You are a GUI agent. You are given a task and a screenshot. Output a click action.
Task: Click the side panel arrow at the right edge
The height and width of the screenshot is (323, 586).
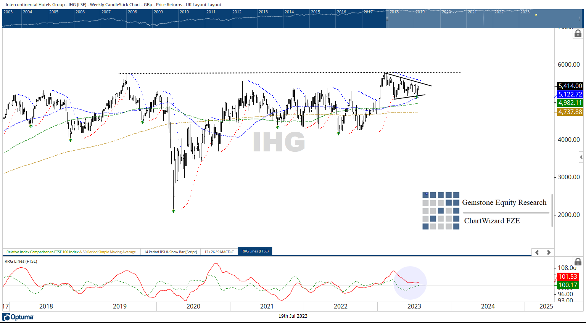tap(581, 157)
